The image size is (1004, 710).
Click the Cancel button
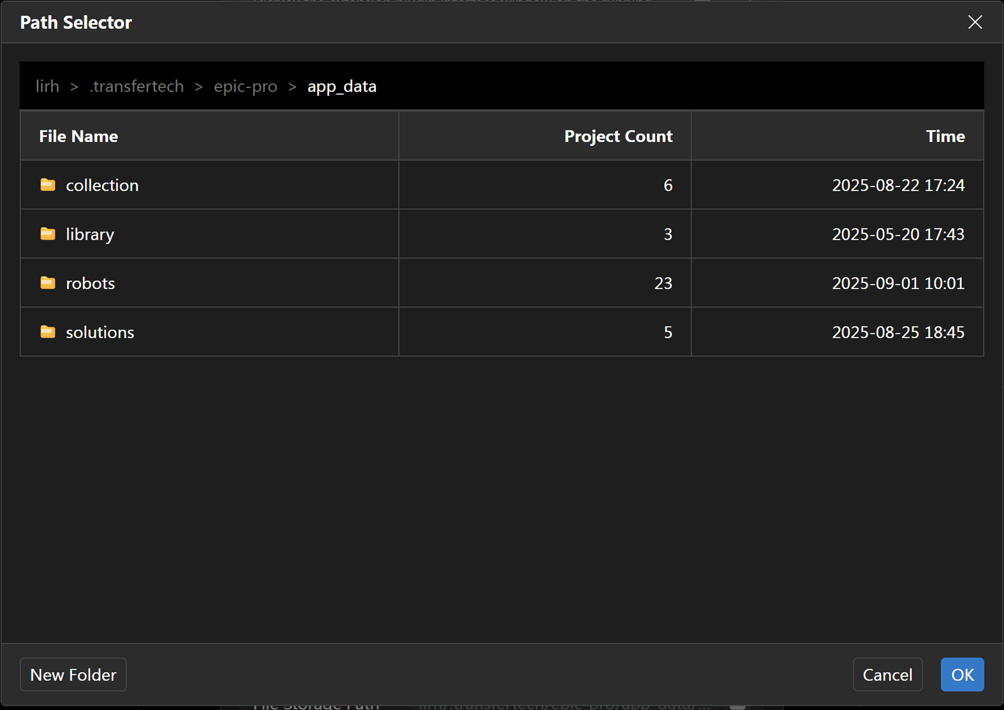887,674
